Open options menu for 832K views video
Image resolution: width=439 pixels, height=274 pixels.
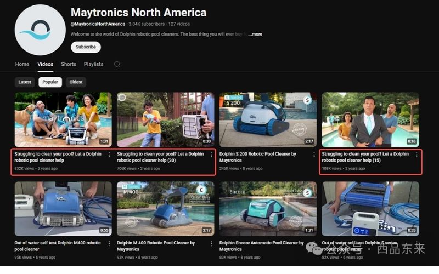point(109,155)
